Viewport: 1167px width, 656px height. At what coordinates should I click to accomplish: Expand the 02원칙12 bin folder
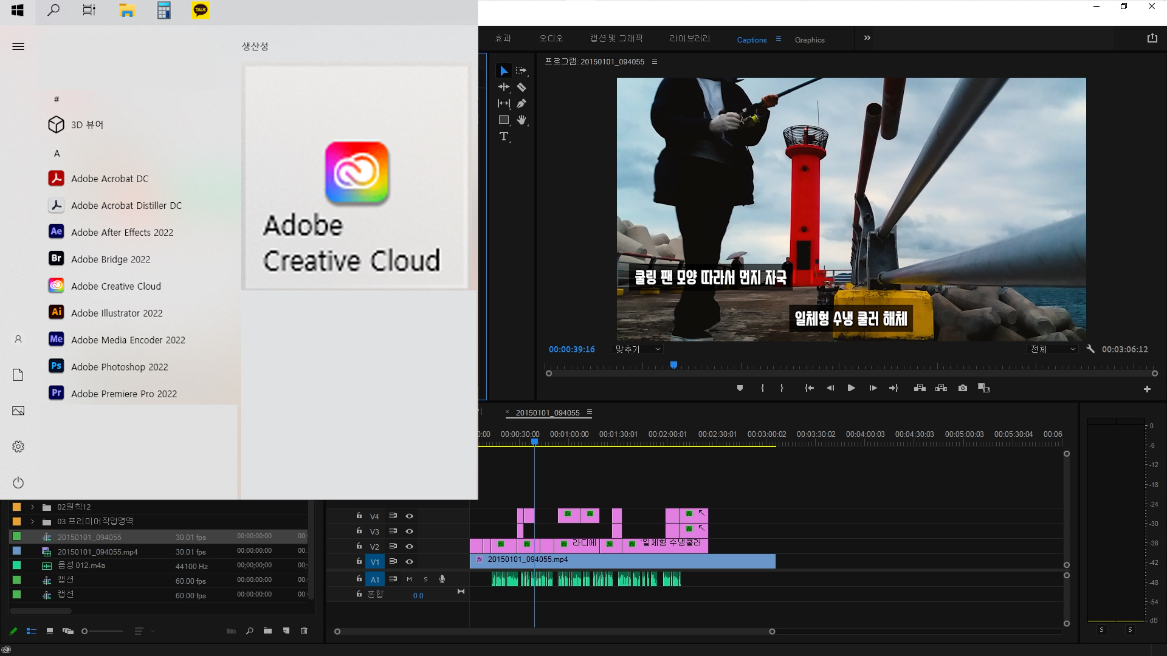(32, 507)
